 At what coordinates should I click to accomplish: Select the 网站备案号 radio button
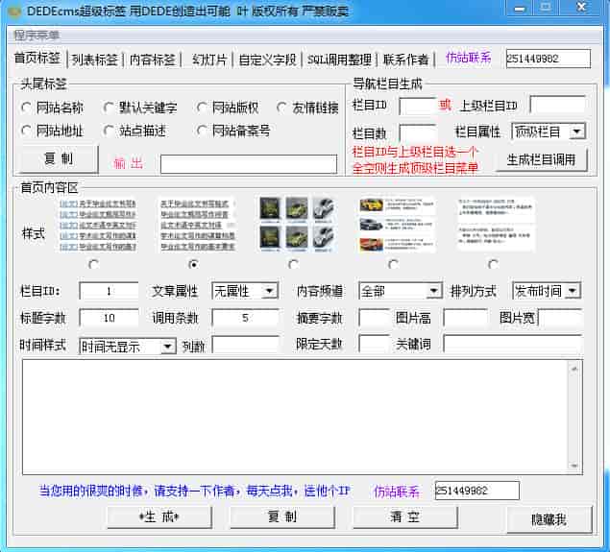202,131
